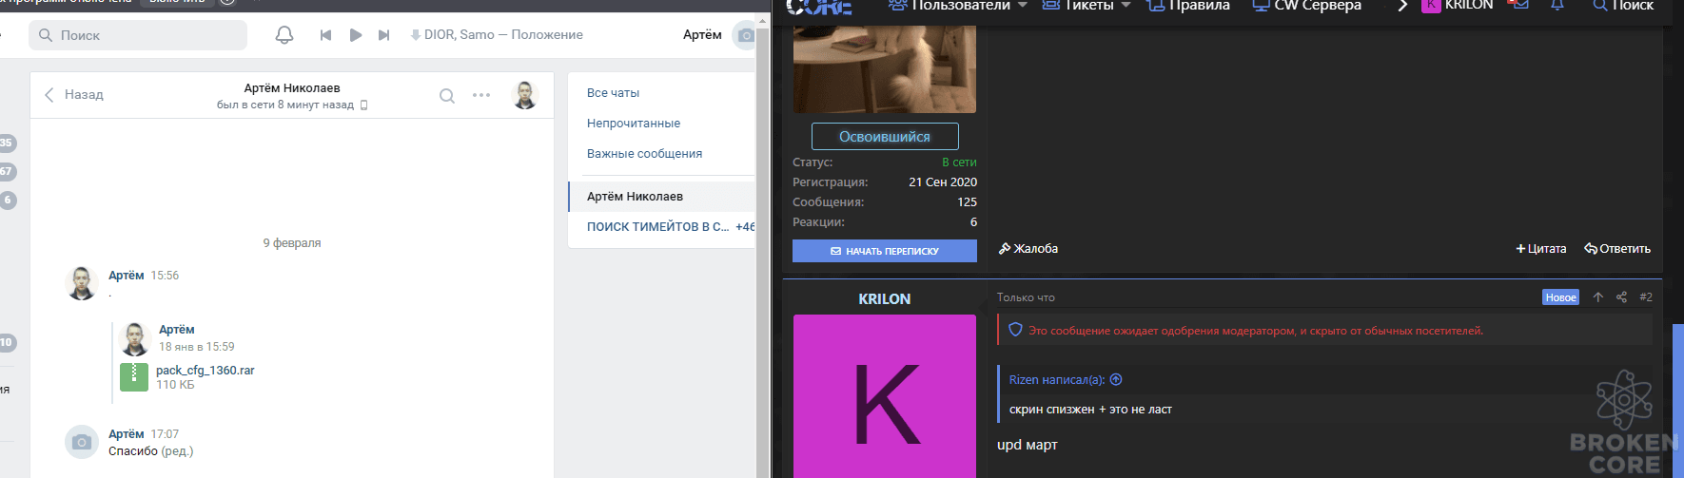Screen dimensions: 1684x478
Task: Open forum alerts bell icon
Action: [1557, 5]
